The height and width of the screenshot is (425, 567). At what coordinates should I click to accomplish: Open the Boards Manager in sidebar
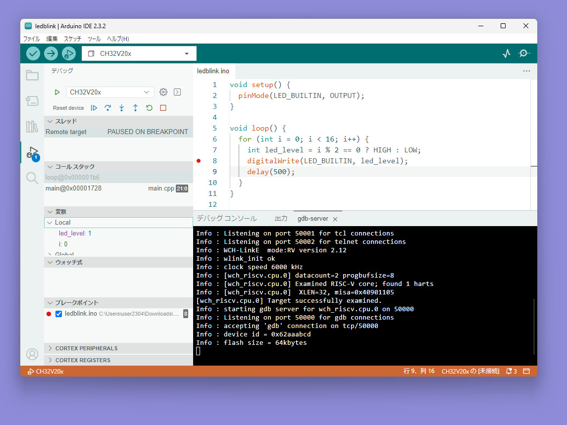tap(32, 101)
